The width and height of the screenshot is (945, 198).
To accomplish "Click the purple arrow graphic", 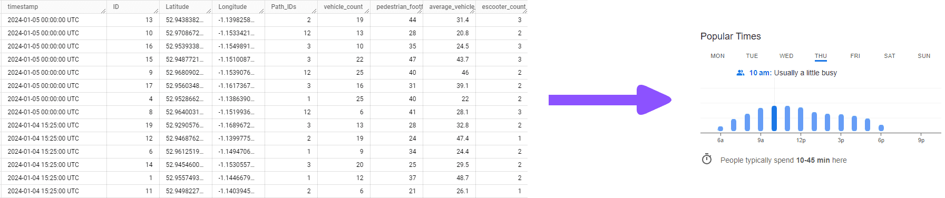I will 610,100.
